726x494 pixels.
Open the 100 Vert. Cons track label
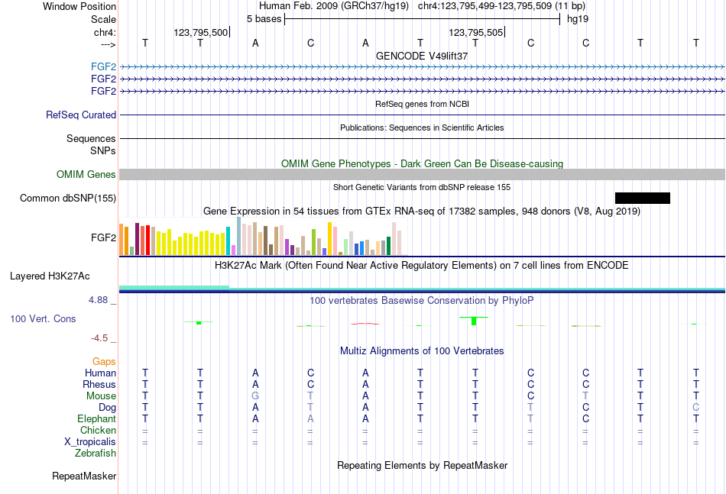pos(43,318)
